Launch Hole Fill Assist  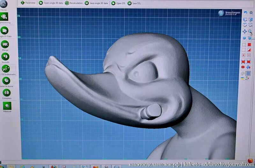[6, 81]
